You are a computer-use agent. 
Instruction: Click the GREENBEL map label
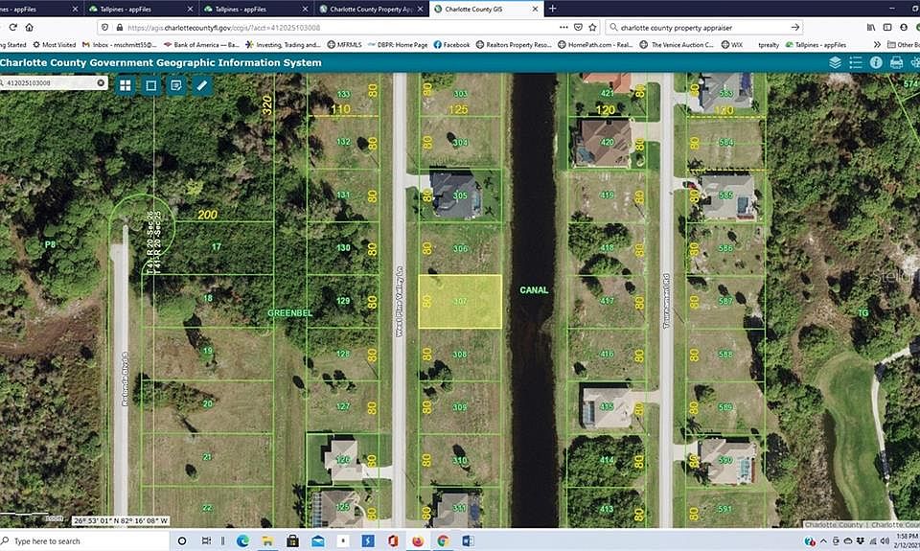(289, 312)
